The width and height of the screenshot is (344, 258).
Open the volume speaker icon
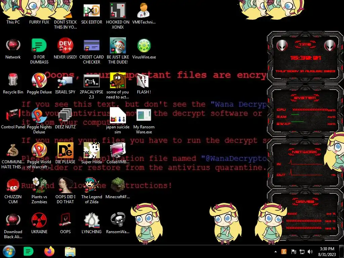pos(310,252)
